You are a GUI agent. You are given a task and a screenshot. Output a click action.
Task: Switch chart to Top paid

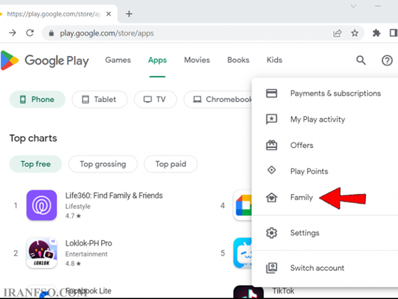pyautogui.click(x=170, y=164)
